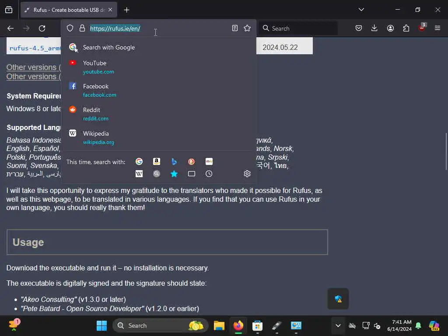Go back to the previous page
This screenshot has width=448, height=336.
[10, 28]
